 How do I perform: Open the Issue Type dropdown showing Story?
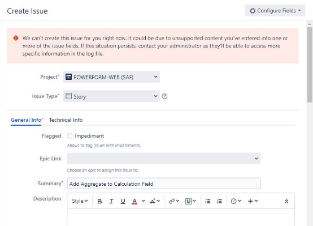pyautogui.click(x=111, y=96)
